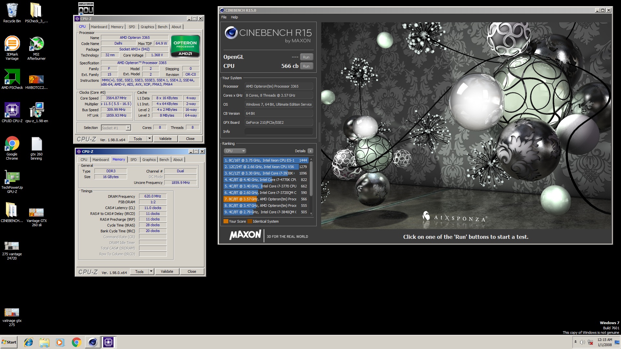
Task: Select Mainboard tab in top CPU-Z window
Action: pos(99,27)
